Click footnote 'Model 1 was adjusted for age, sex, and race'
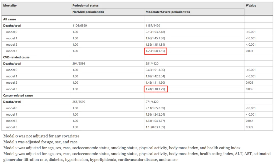 coord(40,142)
